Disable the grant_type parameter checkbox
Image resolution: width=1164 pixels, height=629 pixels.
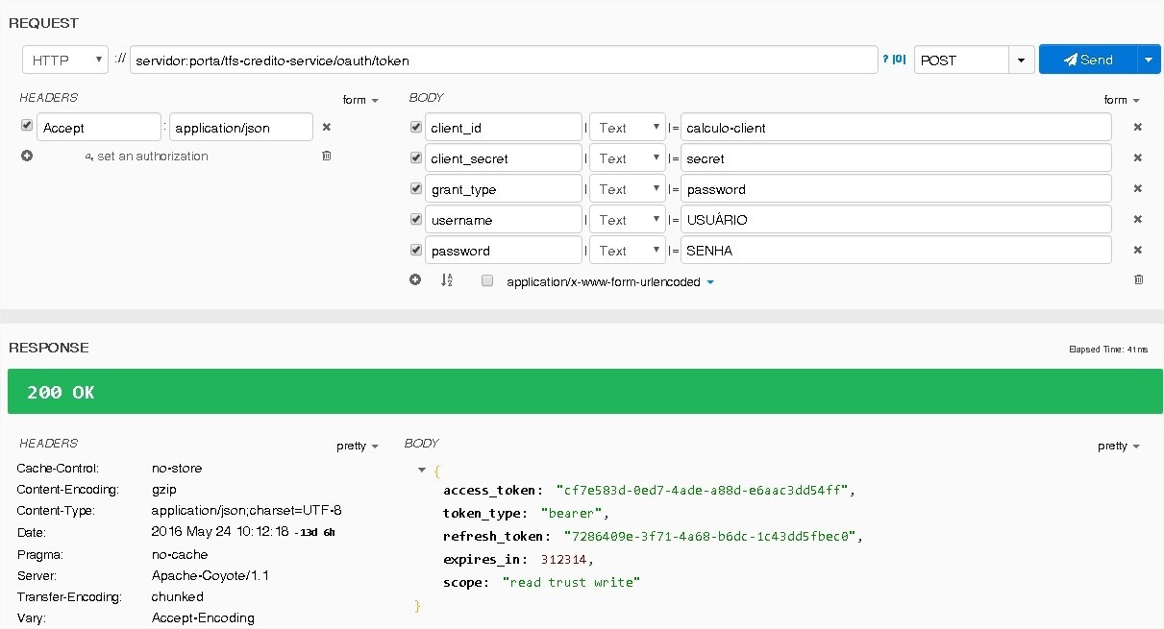[x=416, y=188]
